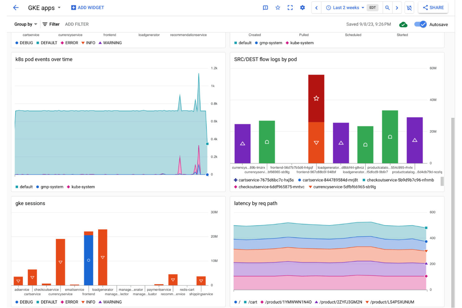The width and height of the screenshot is (462, 308).
Task: Click the pink diamond endpoint marker in latency chart
Action: pyautogui.click(x=426, y=276)
